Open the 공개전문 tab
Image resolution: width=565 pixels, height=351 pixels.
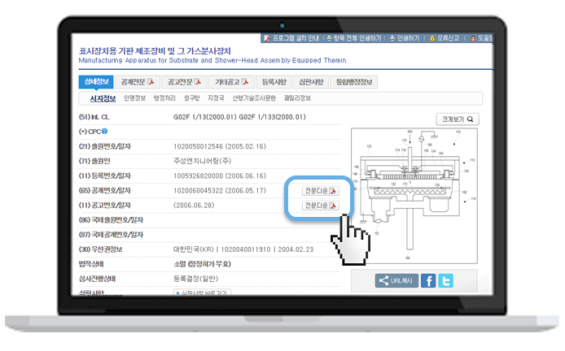click(x=138, y=82)
